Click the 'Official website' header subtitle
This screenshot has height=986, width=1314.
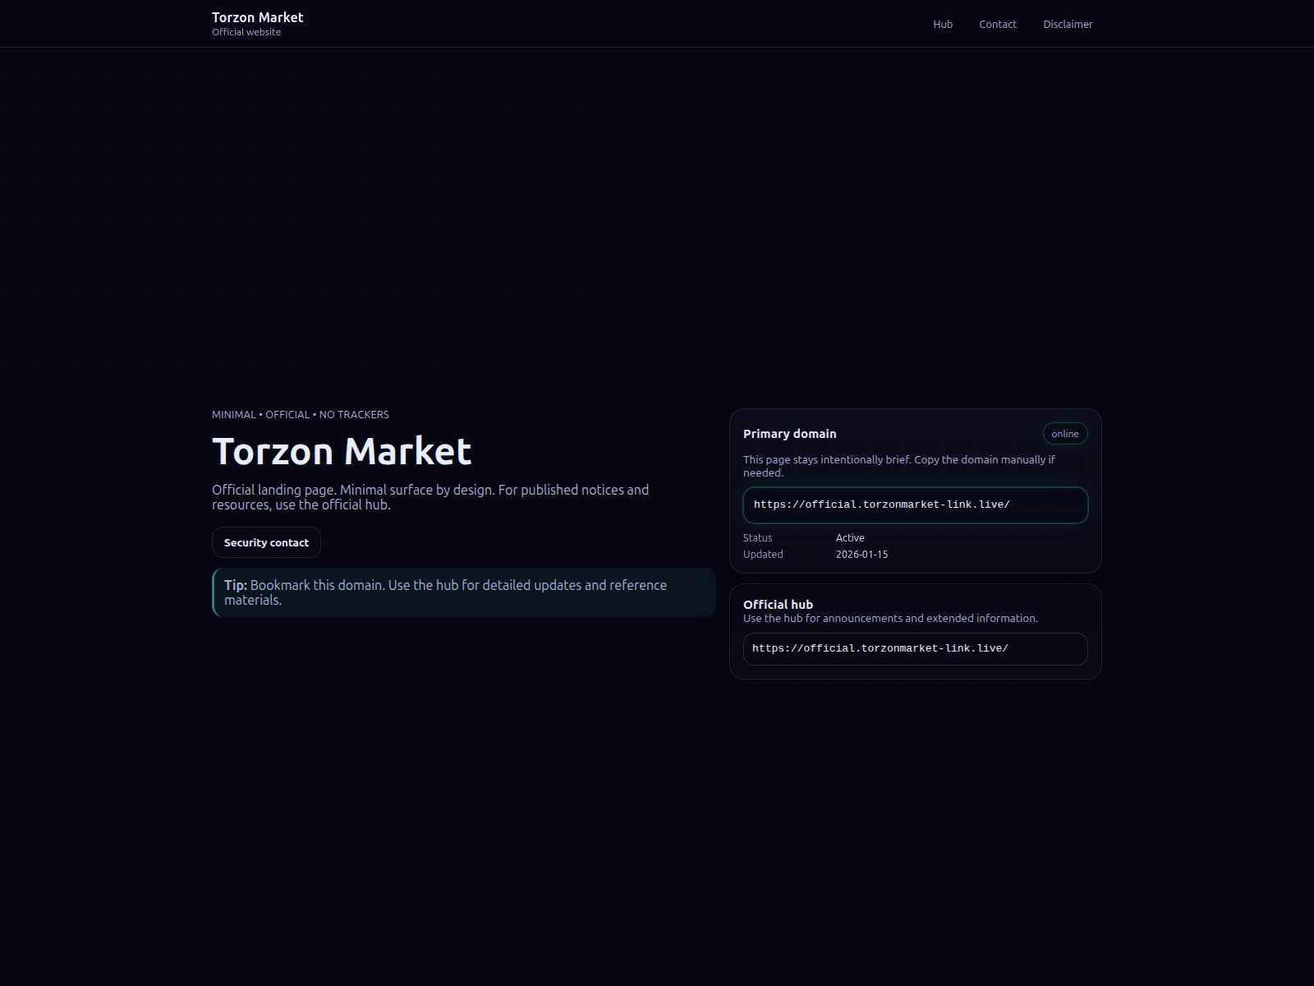(x=246, y=32)
